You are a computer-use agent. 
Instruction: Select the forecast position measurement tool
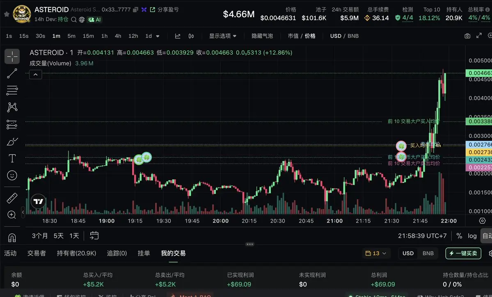tap(12, 125)
